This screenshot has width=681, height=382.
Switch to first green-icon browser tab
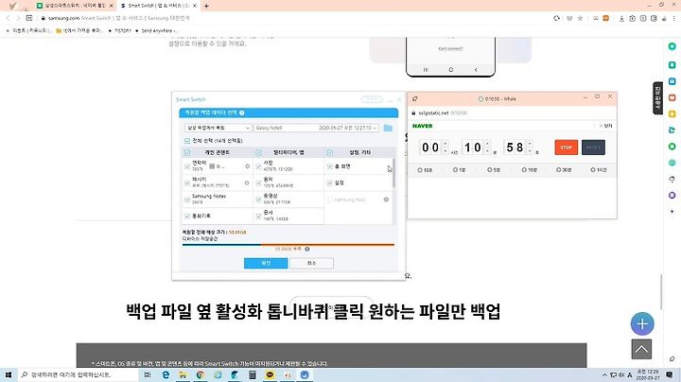click(75, 6)
